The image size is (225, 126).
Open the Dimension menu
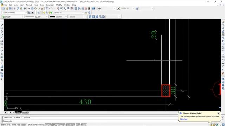pyautogui.click(x=50, y=5)
